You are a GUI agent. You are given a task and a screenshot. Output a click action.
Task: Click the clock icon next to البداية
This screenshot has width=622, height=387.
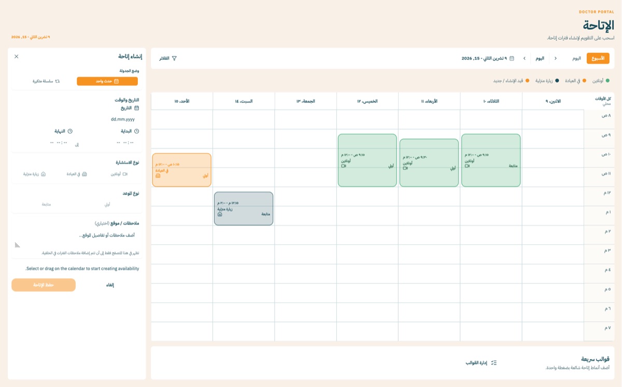[137, 131]
